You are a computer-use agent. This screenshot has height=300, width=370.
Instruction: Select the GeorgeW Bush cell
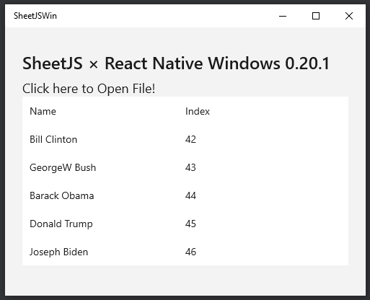coord(63,167)
